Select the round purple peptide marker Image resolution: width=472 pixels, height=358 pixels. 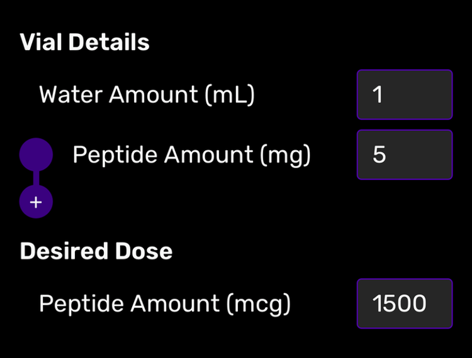(x=36, y=154)
